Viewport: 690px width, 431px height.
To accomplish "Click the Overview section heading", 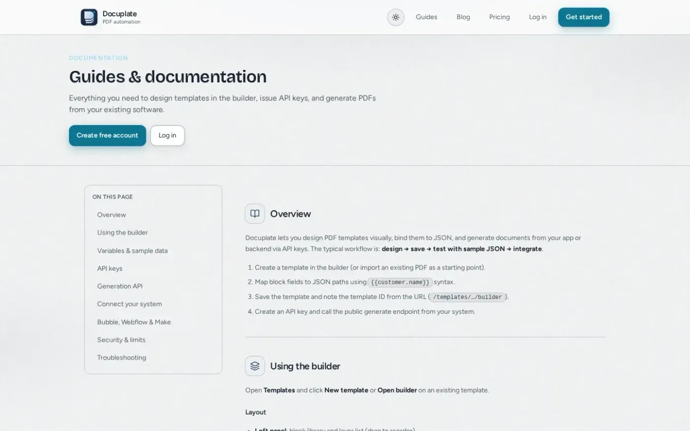I will [290, 214].
